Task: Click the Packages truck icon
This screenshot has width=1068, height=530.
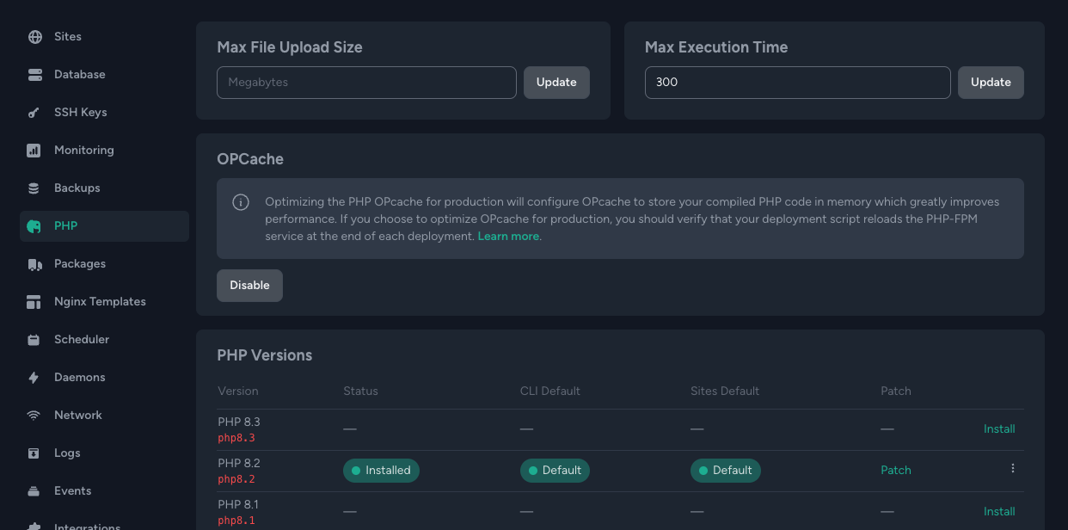Action: pyautogui.click(x=34, y=264)
